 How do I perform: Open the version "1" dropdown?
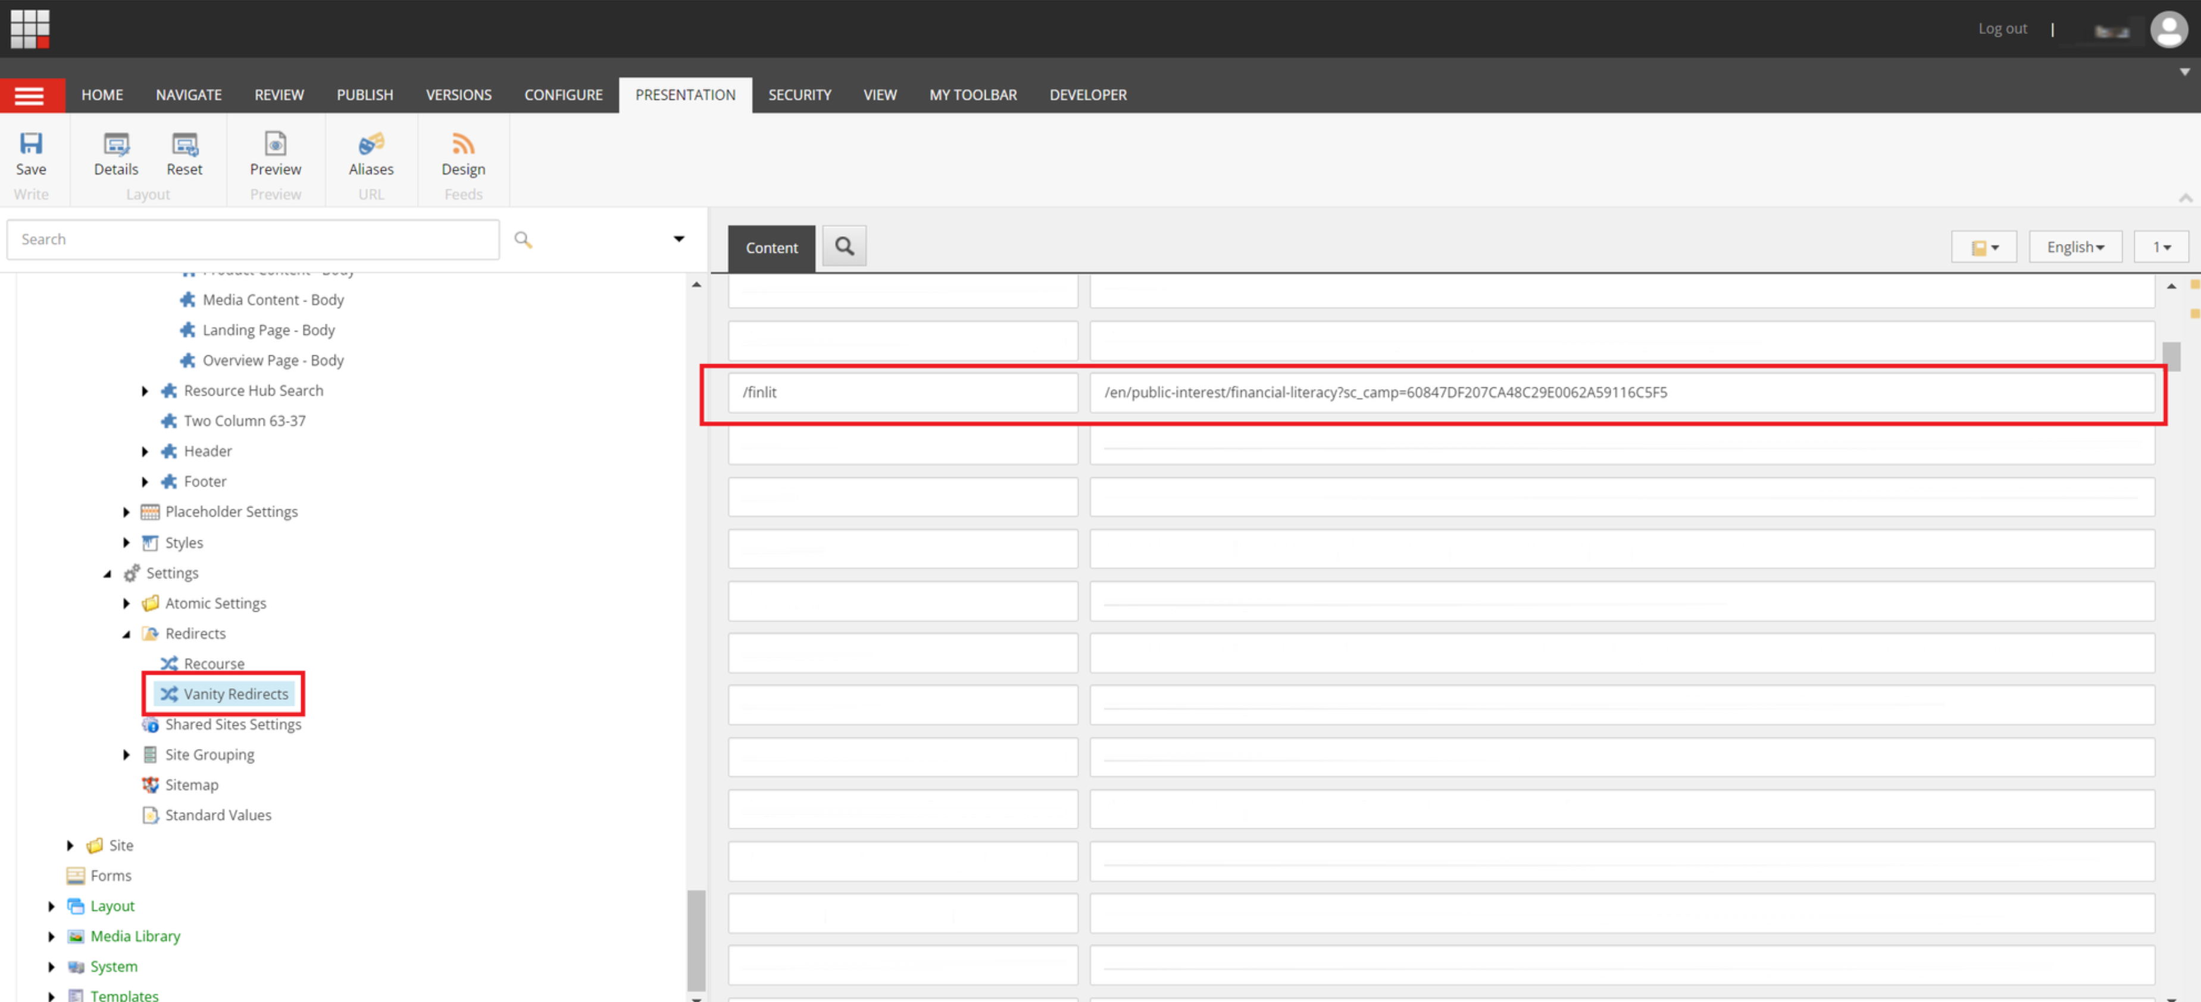pos(2161,246)
